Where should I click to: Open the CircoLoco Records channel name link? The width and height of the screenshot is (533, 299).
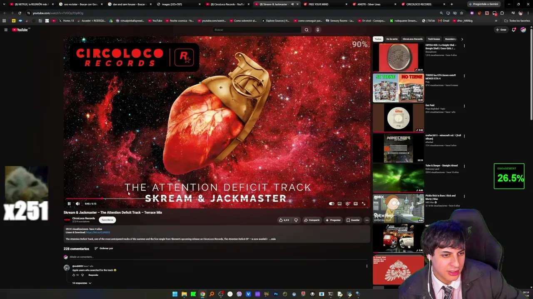[84, 218]
